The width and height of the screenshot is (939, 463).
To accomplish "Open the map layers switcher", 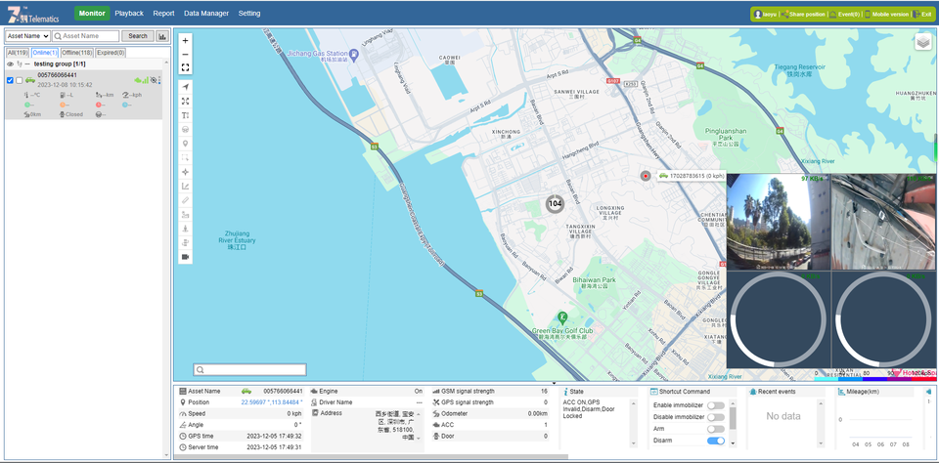I will [922, 42].
